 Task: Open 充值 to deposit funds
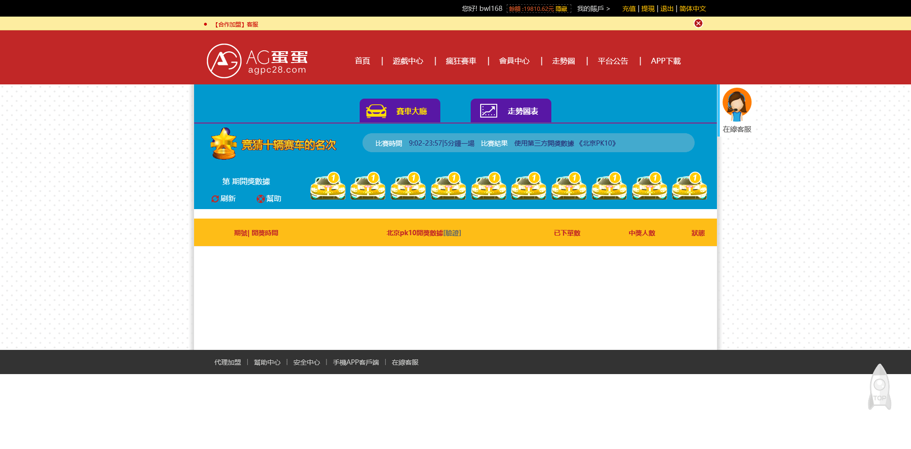(628, 9)
